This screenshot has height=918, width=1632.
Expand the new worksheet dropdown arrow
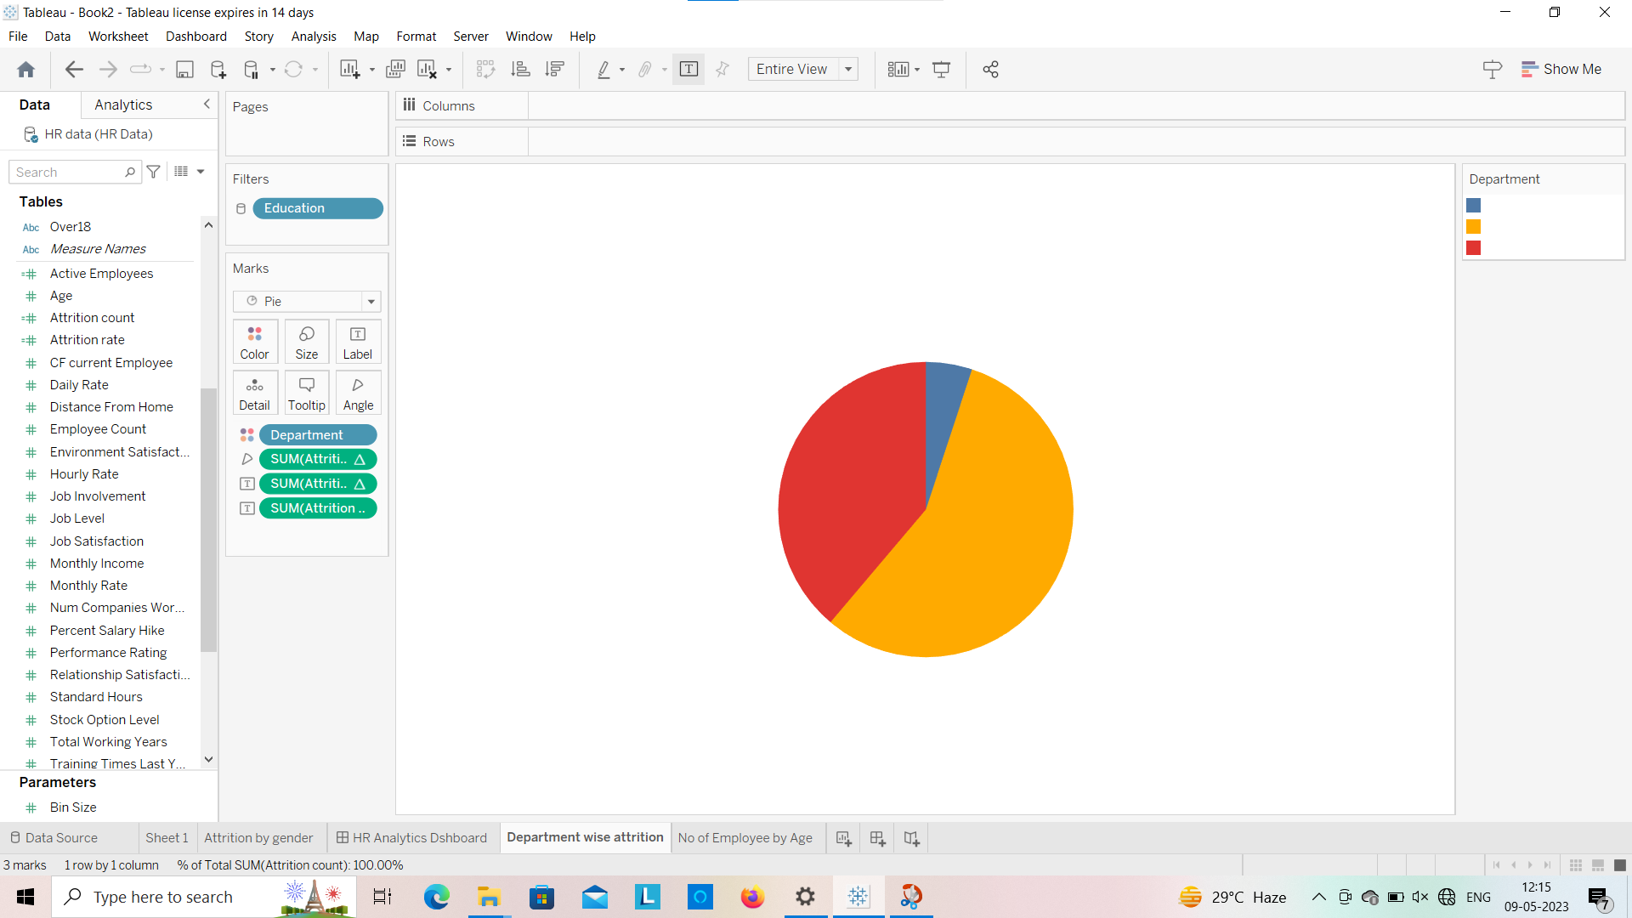click(371, 70)
